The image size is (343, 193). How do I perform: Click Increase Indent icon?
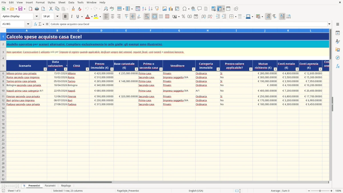pos(218,17)
